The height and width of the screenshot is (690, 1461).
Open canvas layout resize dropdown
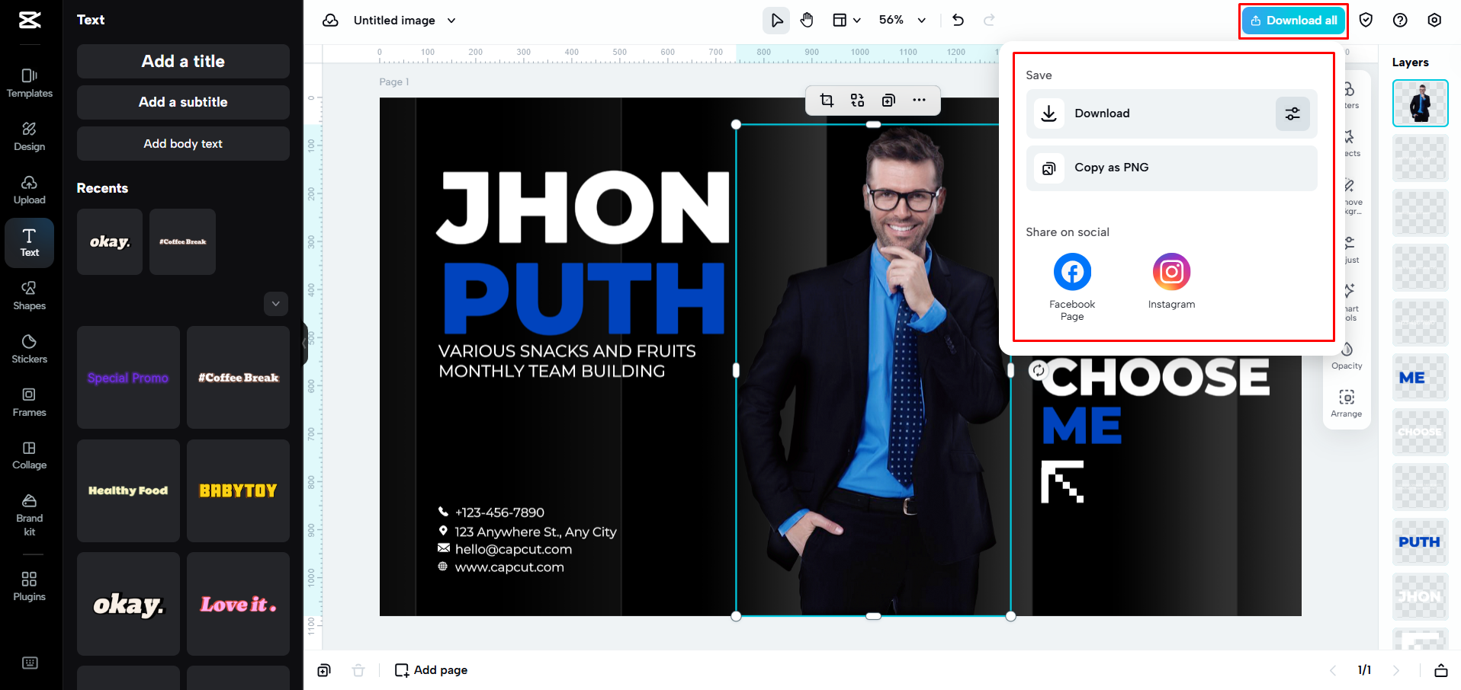tap(846, 21)
